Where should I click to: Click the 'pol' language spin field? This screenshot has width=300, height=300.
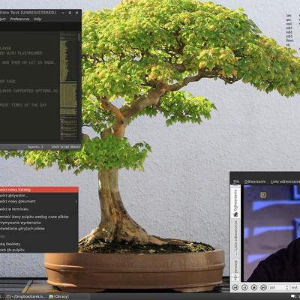pos(279,288)
